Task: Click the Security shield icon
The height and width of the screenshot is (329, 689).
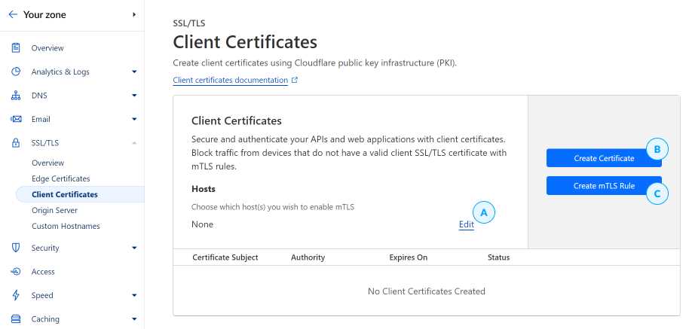Action: pyautogui.click(x=16, y=248)
